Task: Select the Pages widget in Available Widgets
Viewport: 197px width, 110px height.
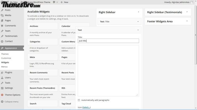Action: pyautogui.click(x=67, y=57)
